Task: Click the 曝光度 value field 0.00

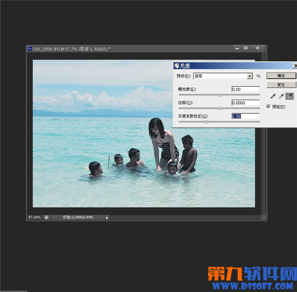Action: 246,89
